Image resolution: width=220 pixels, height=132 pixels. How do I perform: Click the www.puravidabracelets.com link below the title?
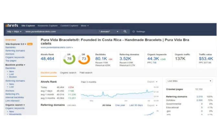[x=57, y=47]
